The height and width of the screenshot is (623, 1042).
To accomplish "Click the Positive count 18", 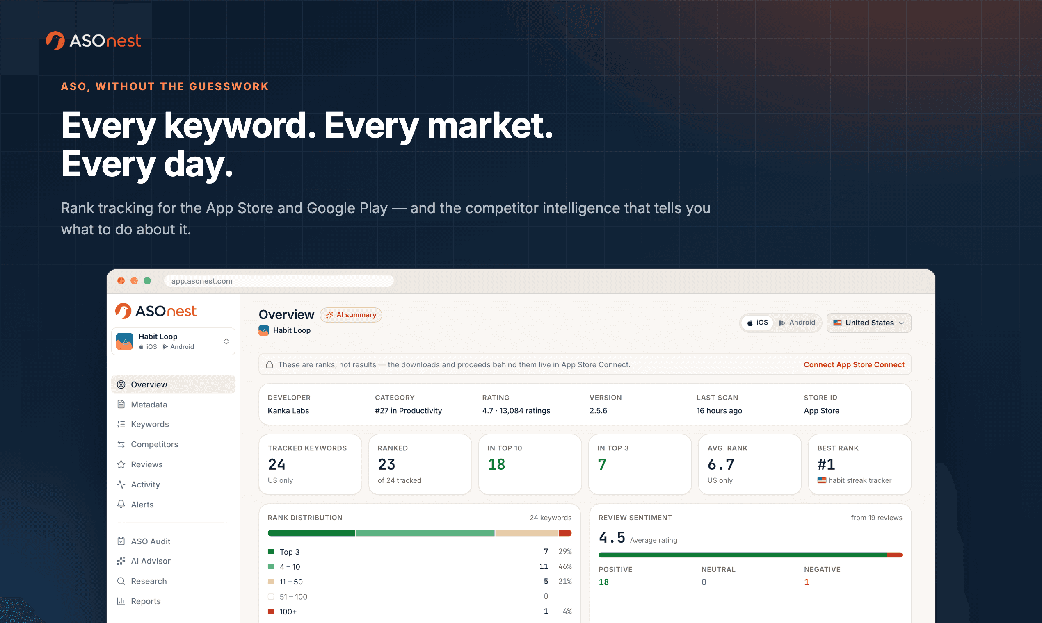I will (x=603, y=582).
